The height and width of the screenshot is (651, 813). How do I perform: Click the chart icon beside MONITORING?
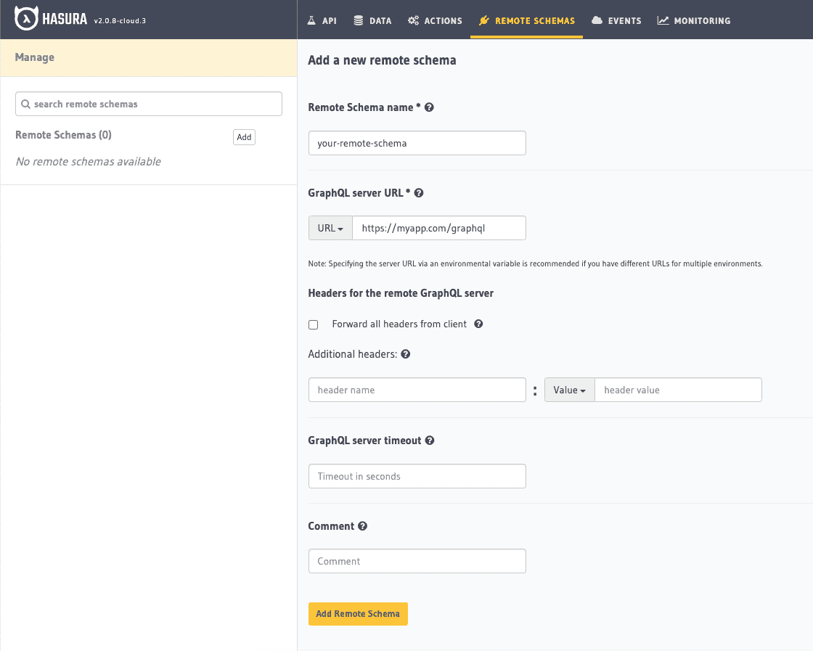(x=663, y=20)
